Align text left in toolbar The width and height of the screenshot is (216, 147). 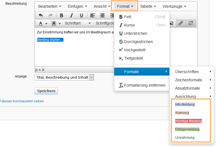pos(92,15)
